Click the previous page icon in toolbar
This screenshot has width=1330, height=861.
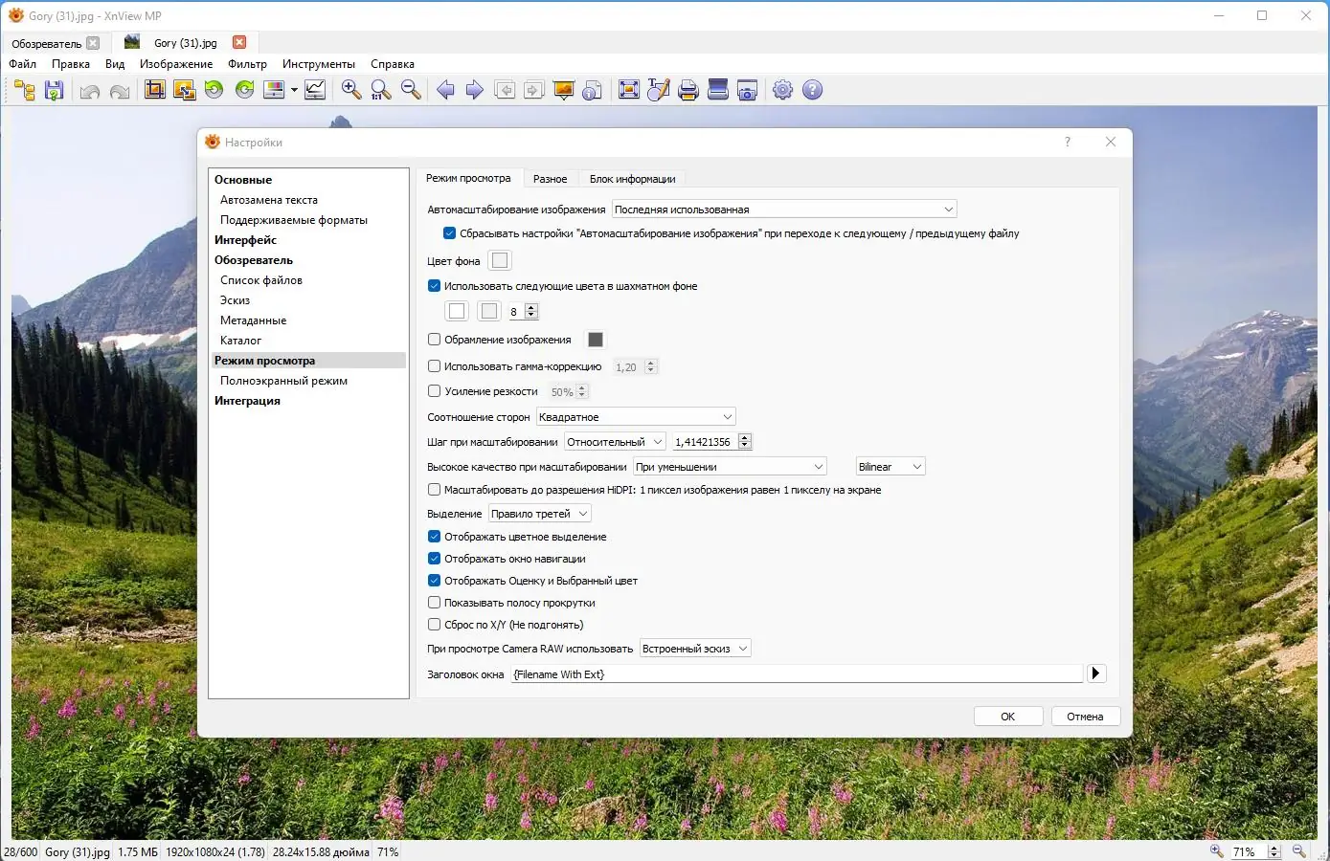pyautogui.click(x=505, y=91)
